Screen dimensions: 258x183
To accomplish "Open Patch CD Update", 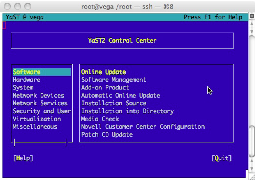I will 107,135.
